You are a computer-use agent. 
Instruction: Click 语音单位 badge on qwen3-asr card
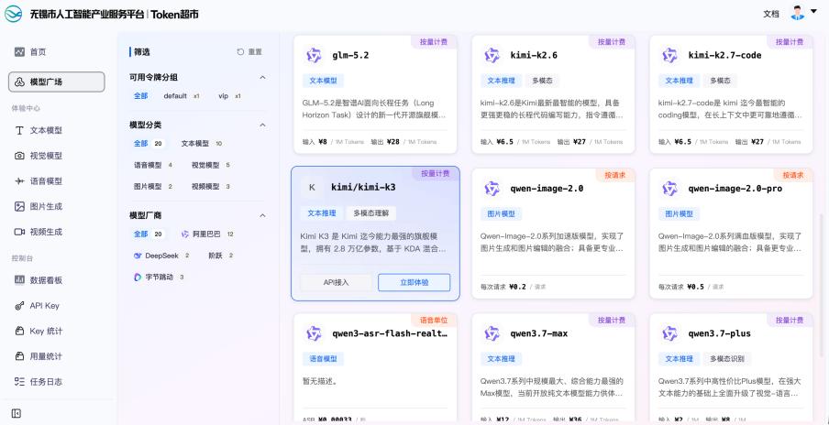pos(434,320)
